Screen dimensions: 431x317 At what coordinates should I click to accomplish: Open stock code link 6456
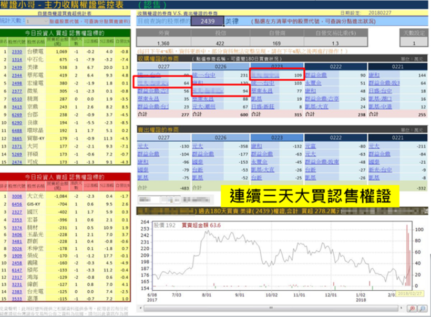(x=17, y=204)
